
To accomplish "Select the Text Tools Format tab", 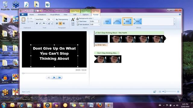I will coord(96,15).
